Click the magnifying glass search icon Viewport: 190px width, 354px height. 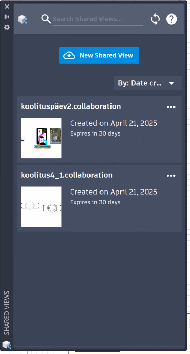click(x=46, y=19)
